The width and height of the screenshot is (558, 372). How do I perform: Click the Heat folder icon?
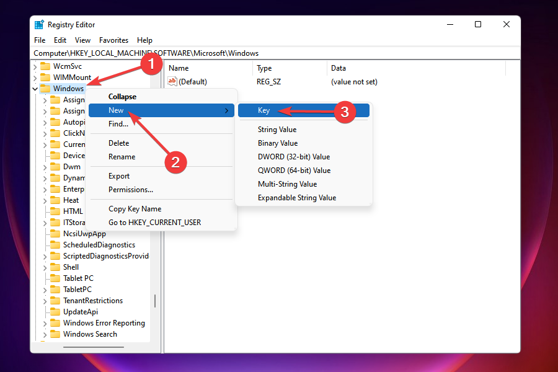pos(55,200)
